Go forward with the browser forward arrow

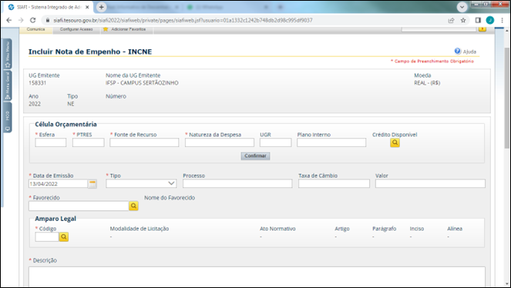pos(21,20)
